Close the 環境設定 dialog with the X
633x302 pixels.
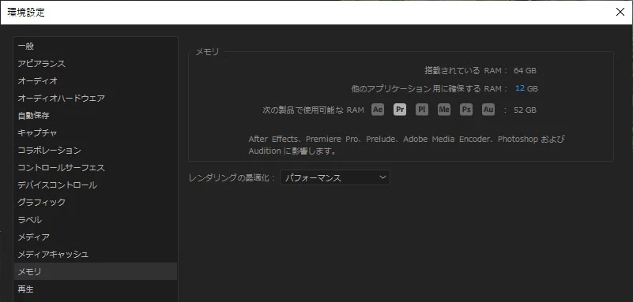coord(620,12)
